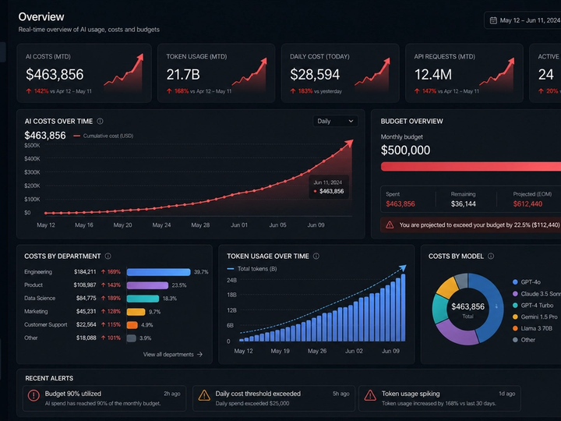
Task: Click Marketing yellow department bar
Action: pos(136,312)
